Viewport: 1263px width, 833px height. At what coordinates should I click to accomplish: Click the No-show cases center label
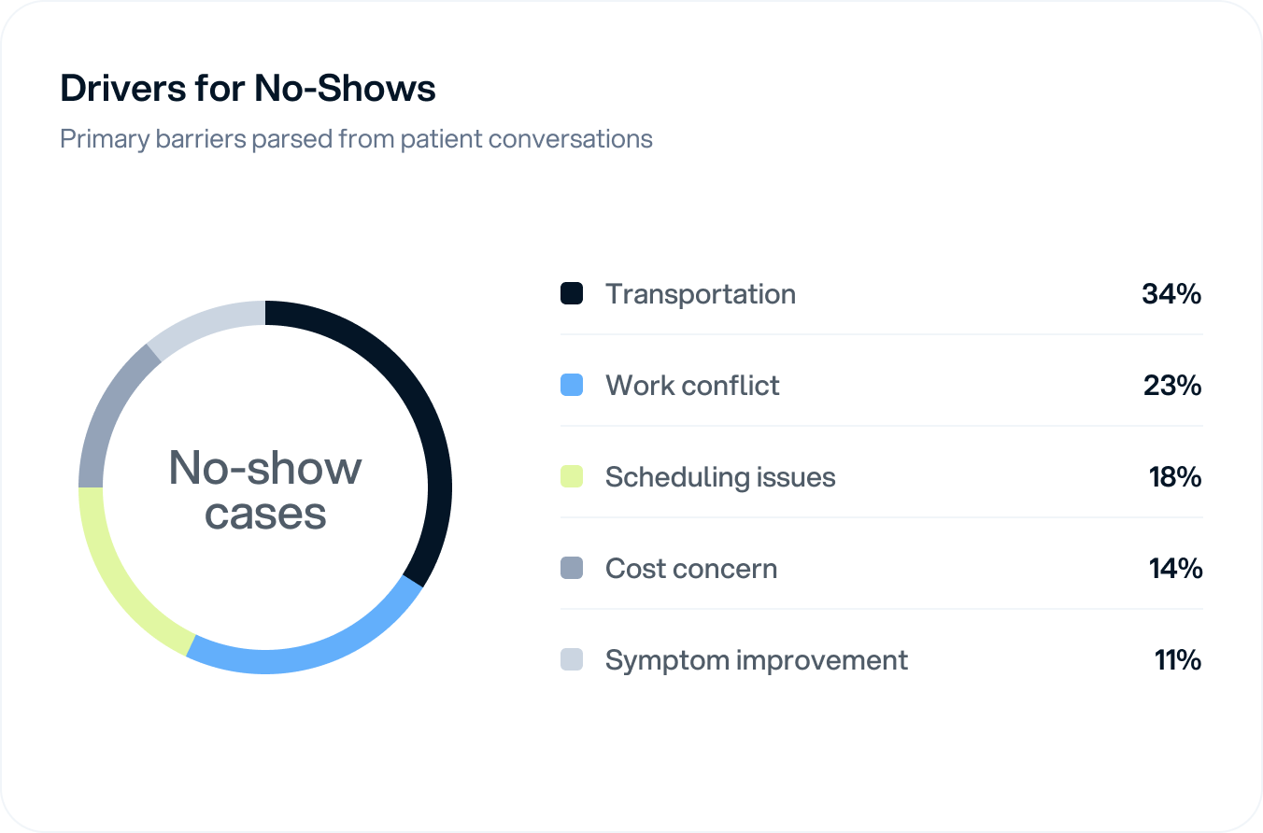click(265, 489)
